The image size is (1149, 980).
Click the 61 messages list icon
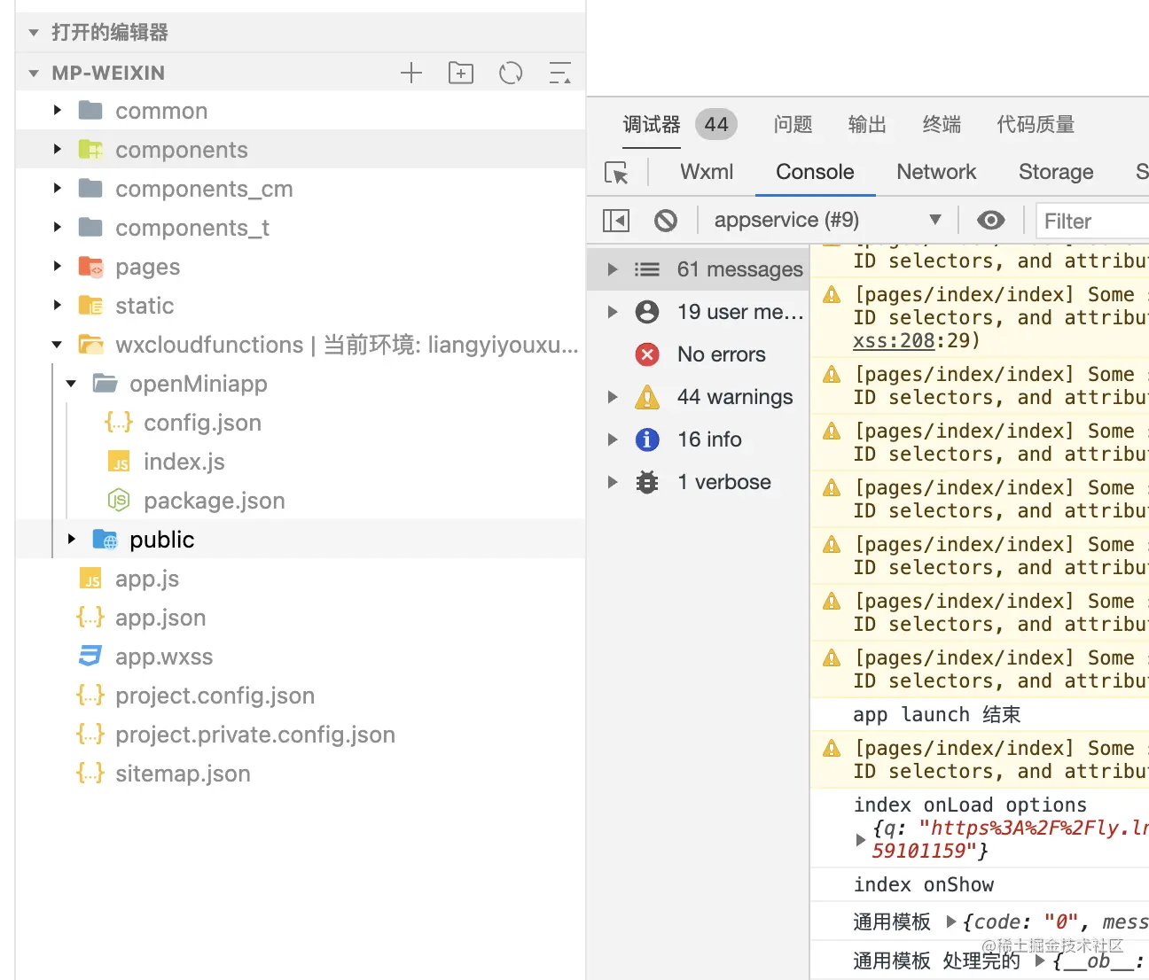pyautogui.click(x=647, y=269)
